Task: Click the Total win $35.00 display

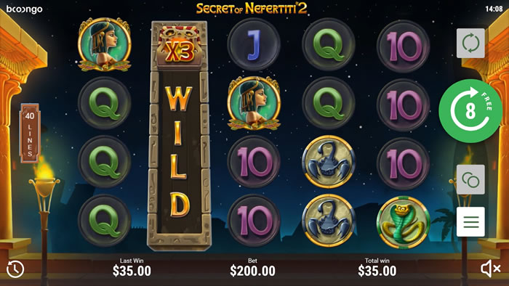Action: click(x=377, y=268)
